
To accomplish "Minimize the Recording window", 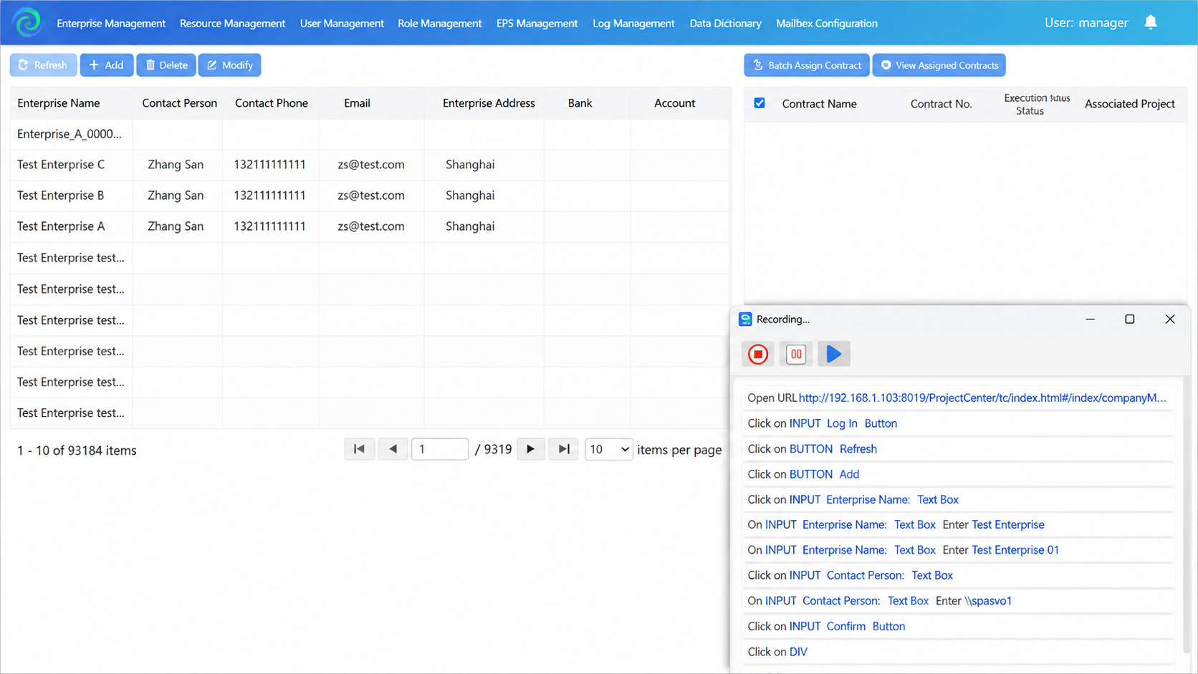I will click(x=1090, y=319).
